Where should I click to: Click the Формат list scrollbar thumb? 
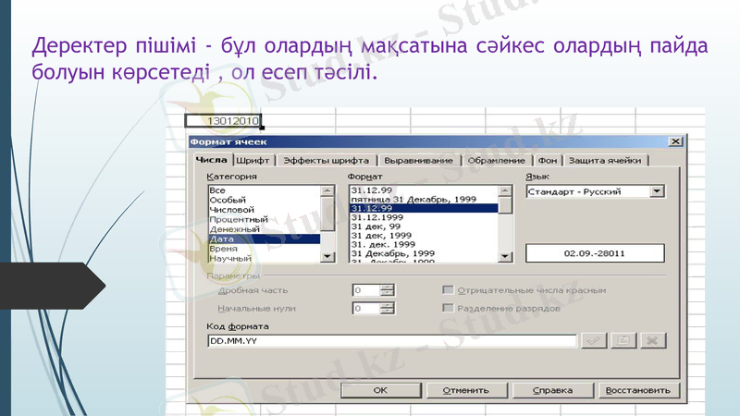click(x=505, y=205)
